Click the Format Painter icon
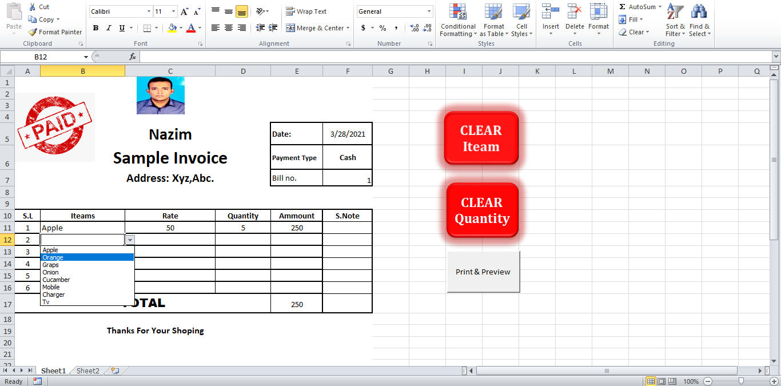This screenshot has width=781, height=386. (31, 32)
